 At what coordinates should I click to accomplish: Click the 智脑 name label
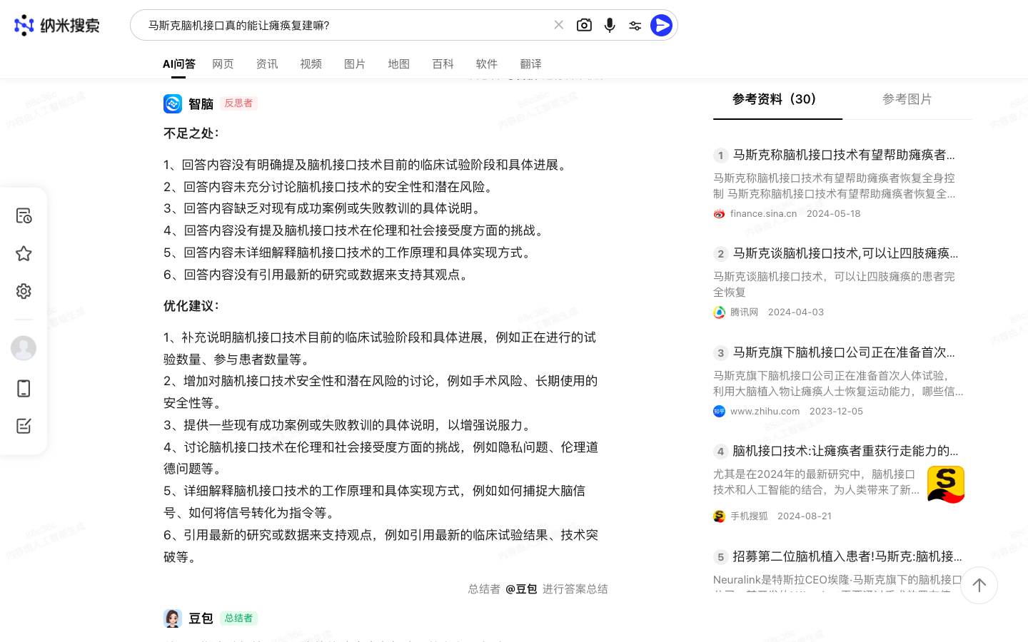point(201,104)
